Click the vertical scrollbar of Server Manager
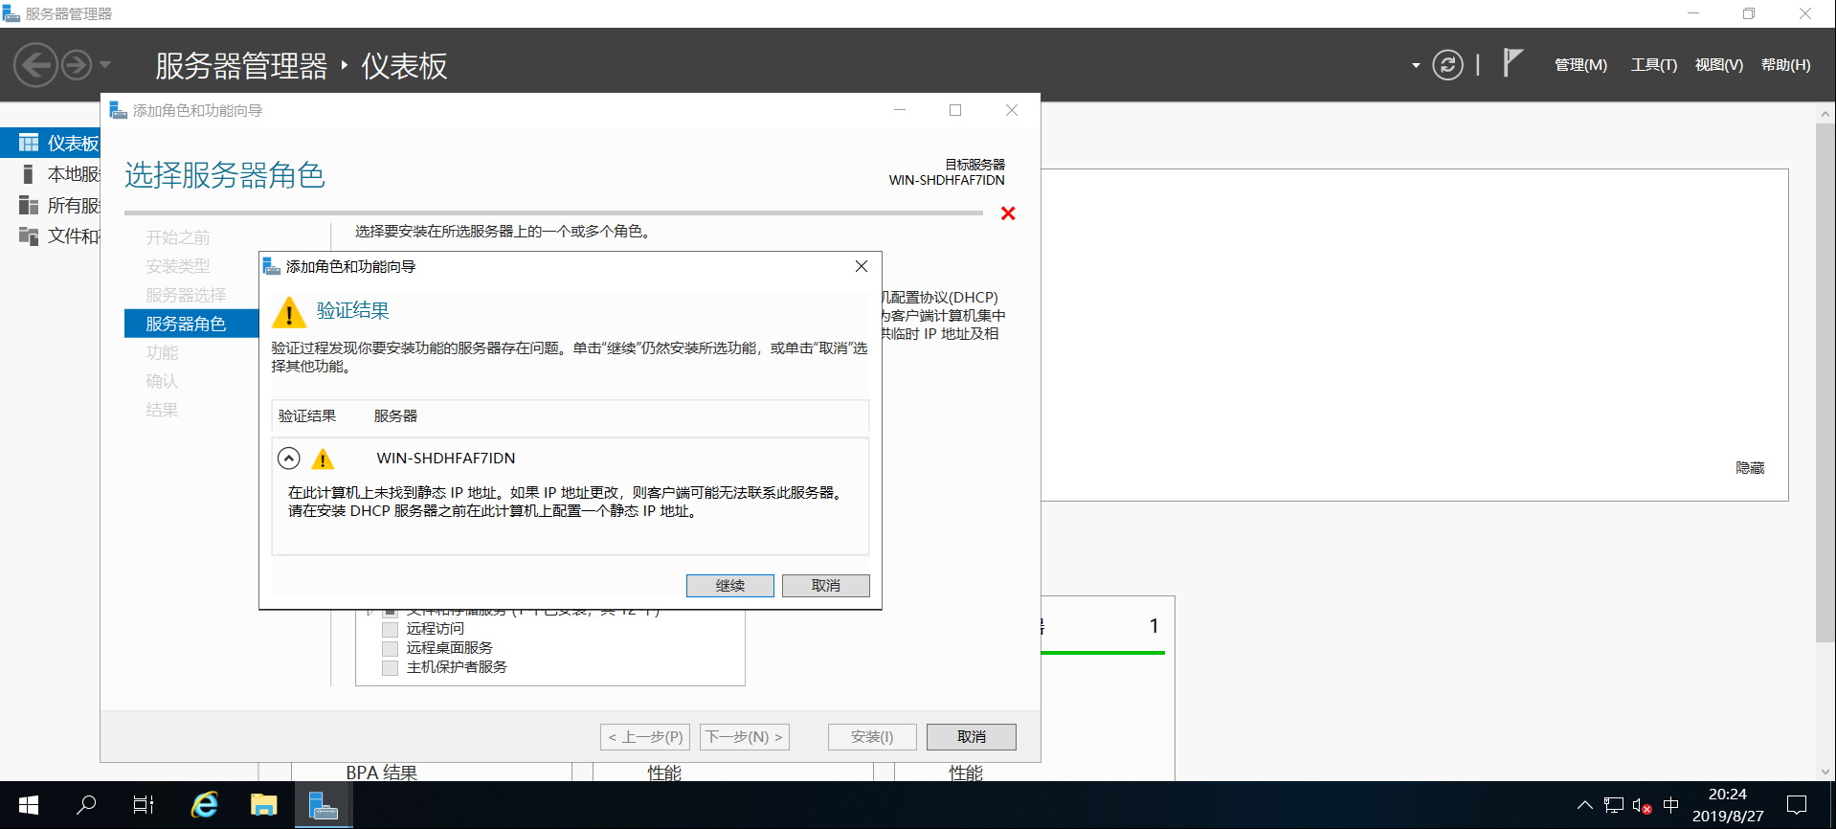The height and width of the screenshot is (829, 1836). (x=1825, y=383)
